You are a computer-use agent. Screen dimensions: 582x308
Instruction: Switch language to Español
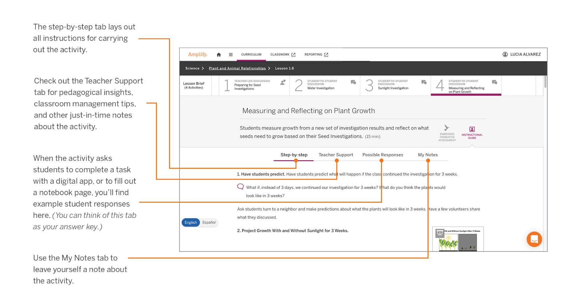tap(209, 223)
